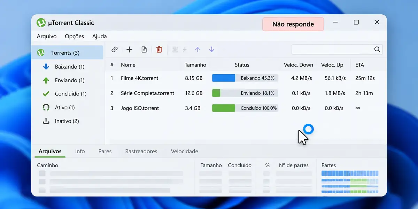Switch to the Pares tab
The width and height of the screenshot is (418, 209).
(105, 151)
